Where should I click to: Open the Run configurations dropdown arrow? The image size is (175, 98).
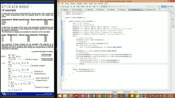[80, 7]
